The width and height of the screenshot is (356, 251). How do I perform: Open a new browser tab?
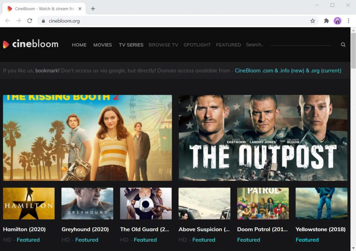[x=93, y=9]
